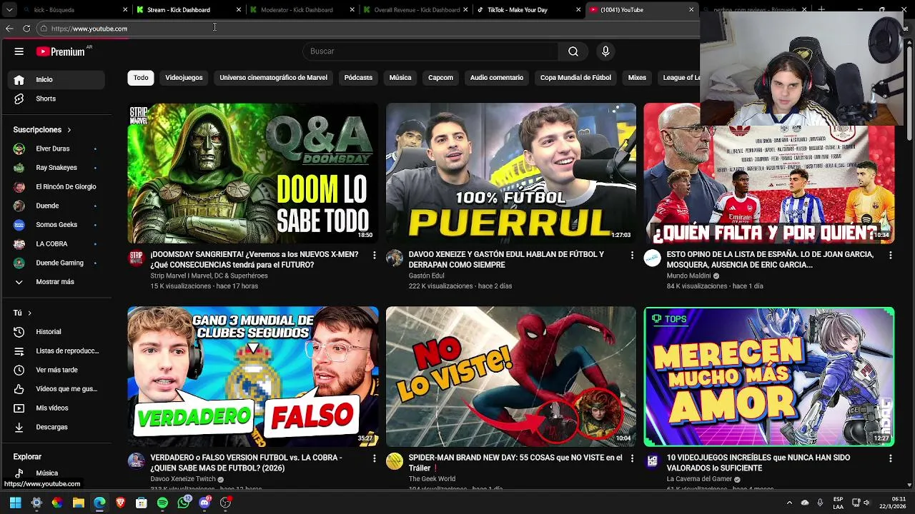Screen dimensions: 915x514
Task: Open Ver más tarde list
Action: coord(57,370)
